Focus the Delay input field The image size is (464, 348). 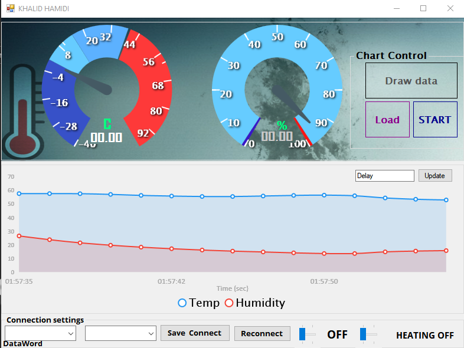click(x=384, y=176)
